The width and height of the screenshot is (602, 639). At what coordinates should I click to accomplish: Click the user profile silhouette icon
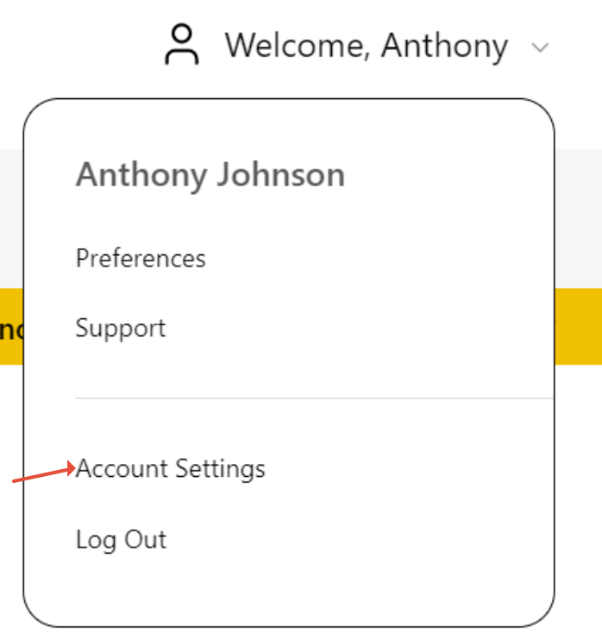click(x=181, y=45)
